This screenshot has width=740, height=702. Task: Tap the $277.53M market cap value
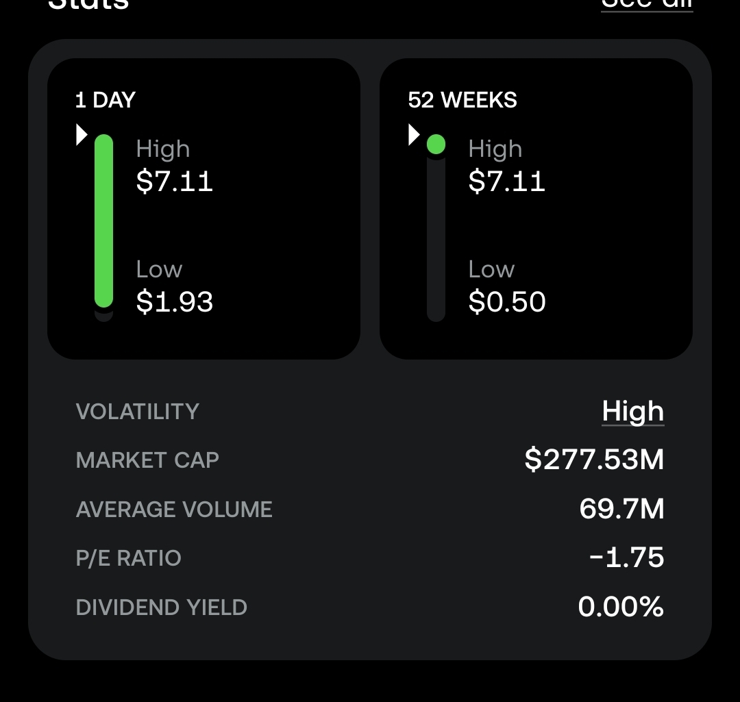tap(594, 460)
